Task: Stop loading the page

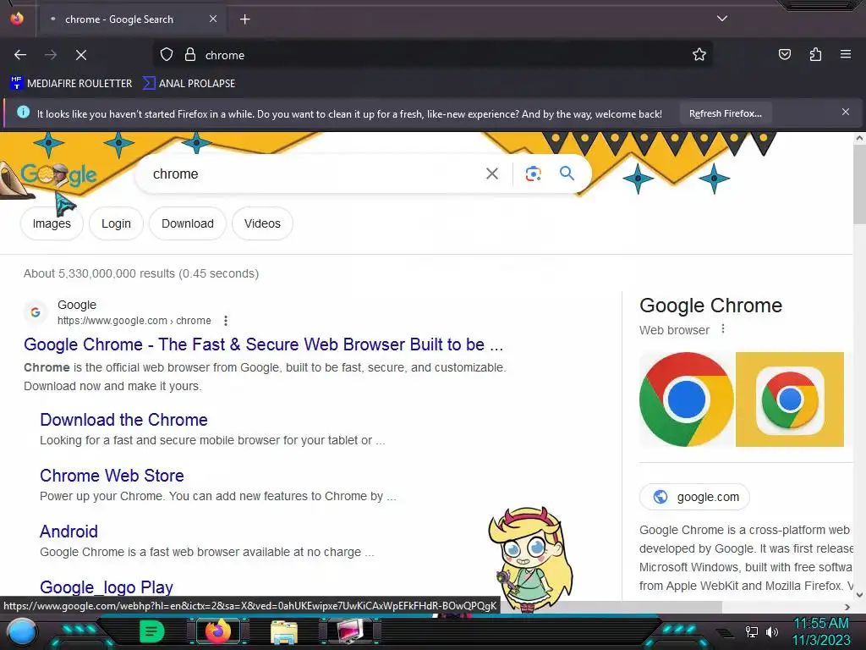Action: pyautogui.click(x=80, y=55)
